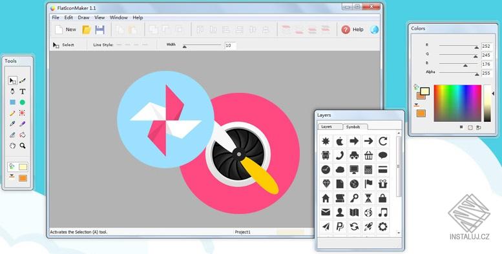Insert the speech bubble symbol

coord(382,155)
